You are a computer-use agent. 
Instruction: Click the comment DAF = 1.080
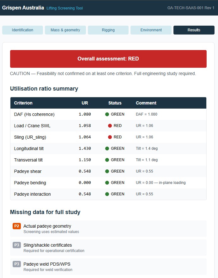tap(147, 114)
